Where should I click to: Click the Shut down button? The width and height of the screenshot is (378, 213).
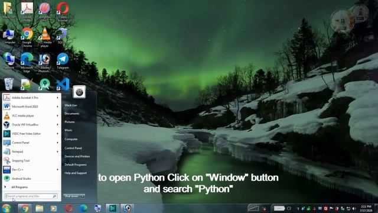[71, 196]
